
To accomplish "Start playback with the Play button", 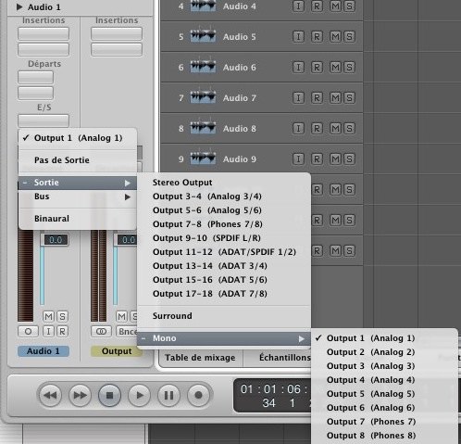I will (139, 395).
